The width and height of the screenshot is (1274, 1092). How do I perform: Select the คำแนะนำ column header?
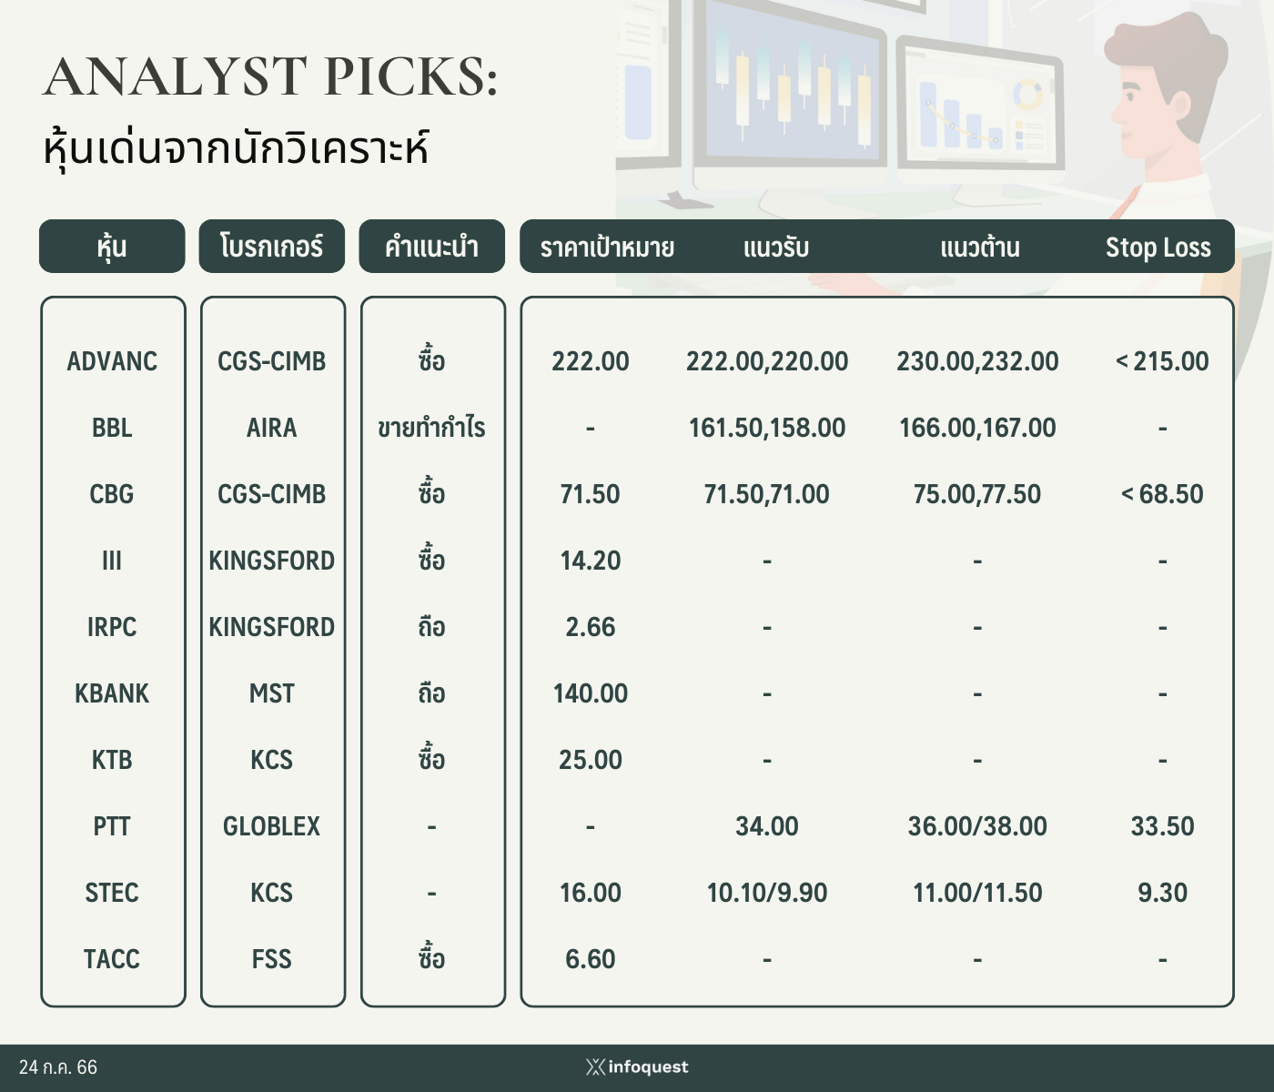431,246
